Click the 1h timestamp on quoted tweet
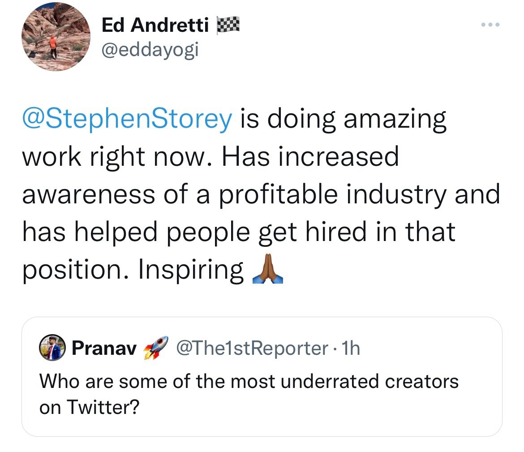 pos(350,348)
